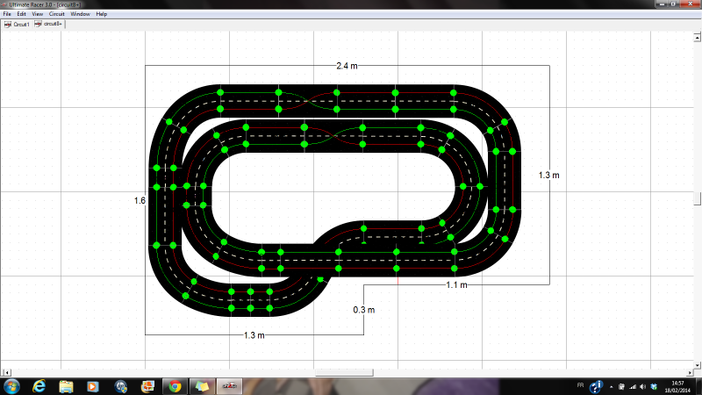Screen dimensions: 702x395
Task: Click the Windows Start button
Action: (11, 386)
